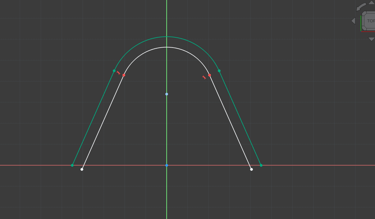This screenshot has width=375, height=219.
Task: Click the up arrow above the view cube
Action: [371, 2]
